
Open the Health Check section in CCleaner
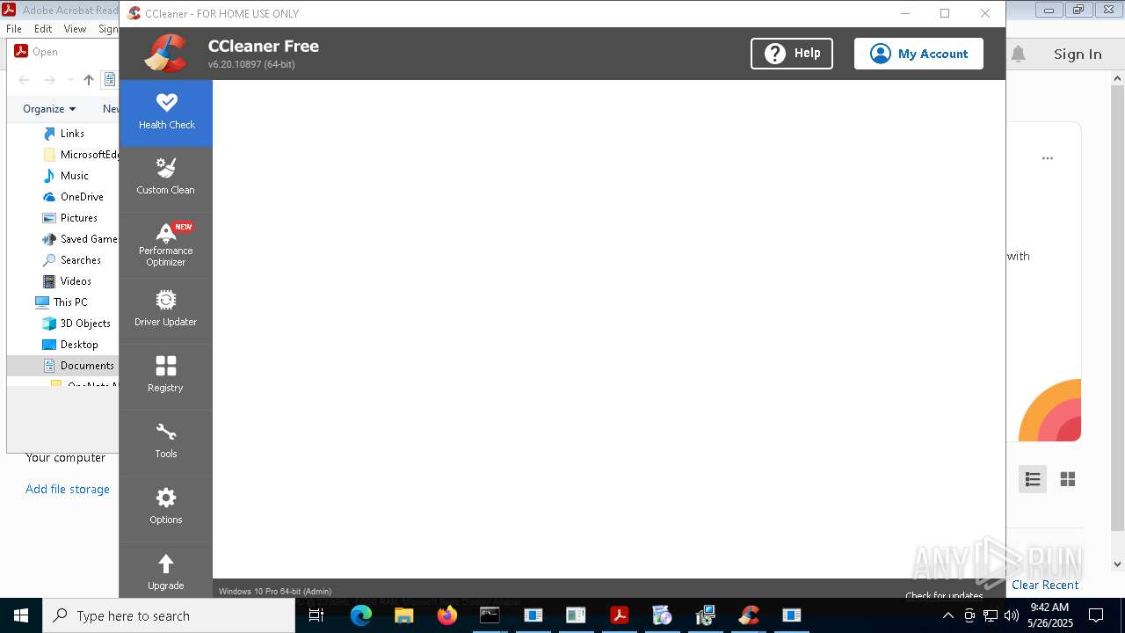(166, 113)
